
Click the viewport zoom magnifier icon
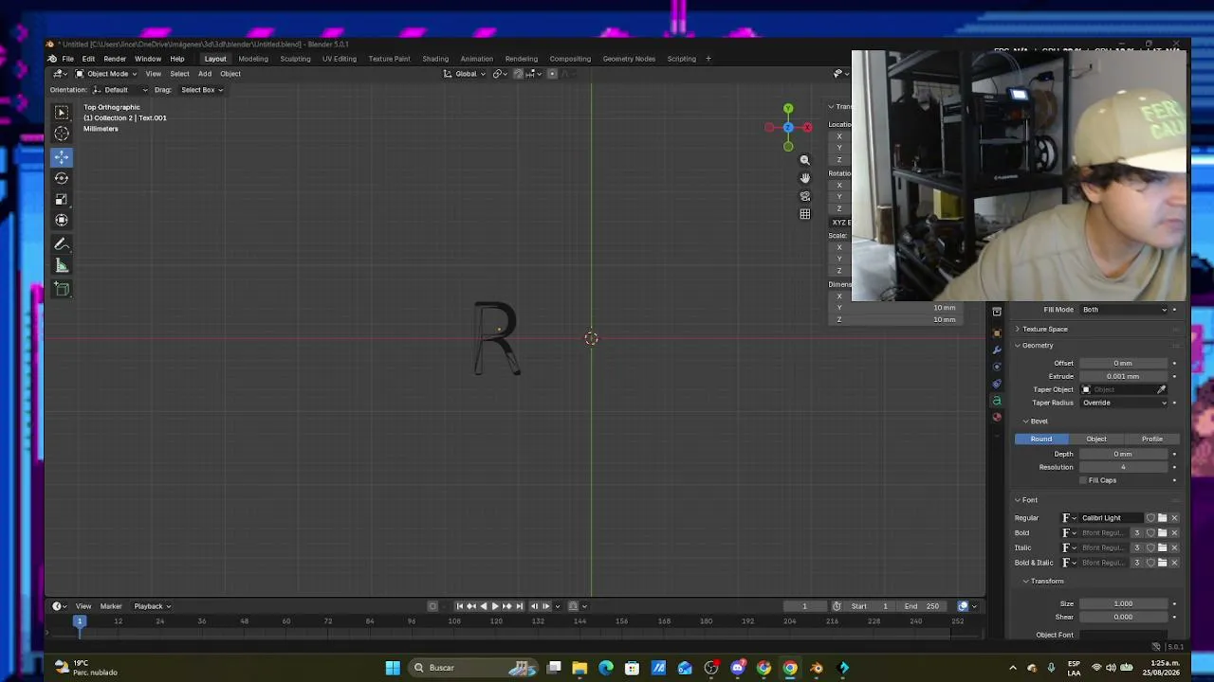tap(805, 160)
